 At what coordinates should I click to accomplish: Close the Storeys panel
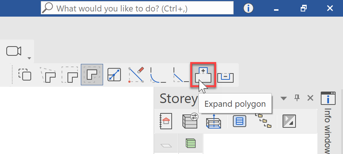pyautogui.click(x=310, y=98)
